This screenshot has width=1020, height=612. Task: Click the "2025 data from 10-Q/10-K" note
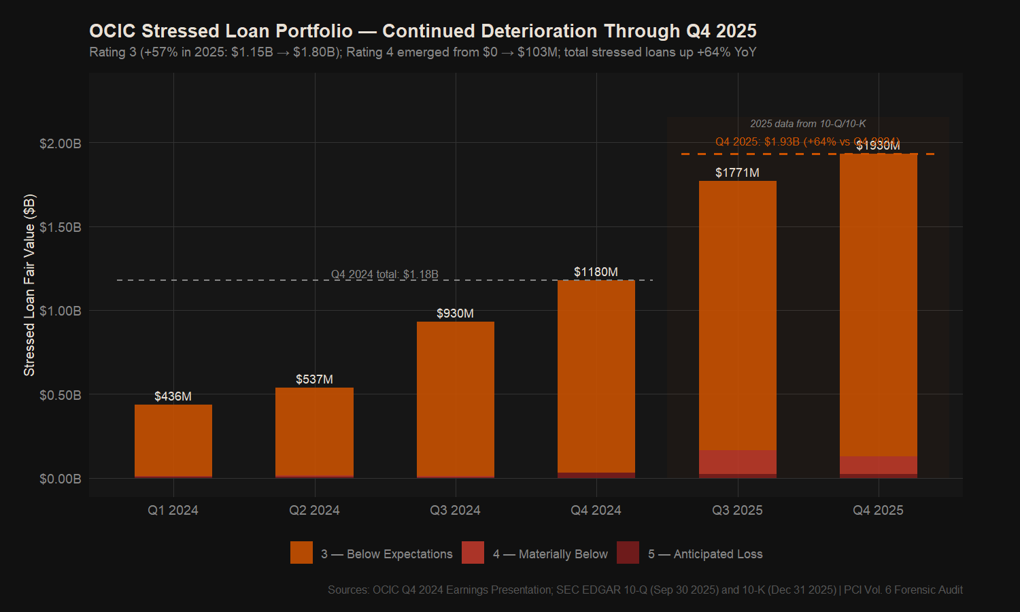(x=808, y=124)
